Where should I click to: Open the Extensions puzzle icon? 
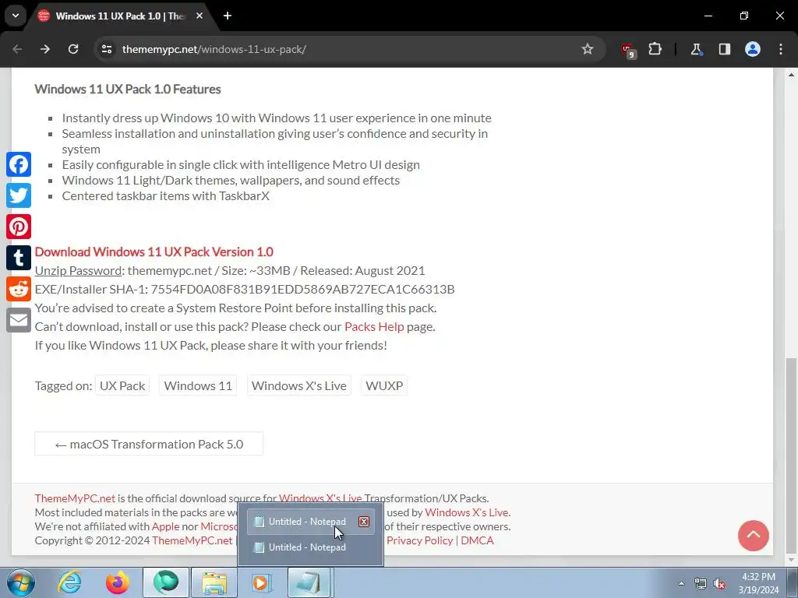click(655, 49)
